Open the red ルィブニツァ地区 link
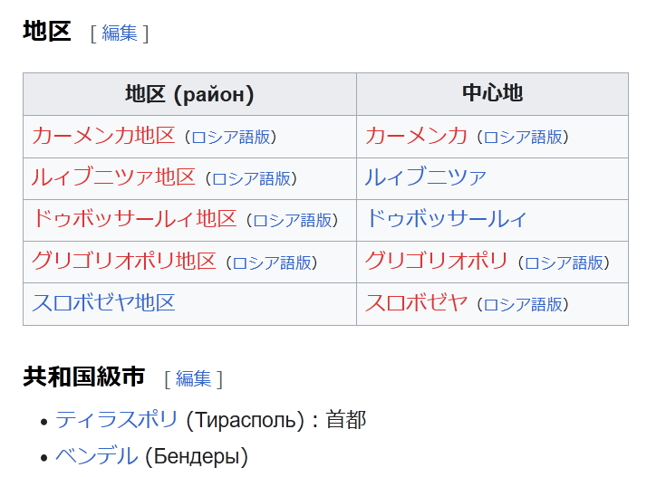Image resolution: width=647 pixels, height=477 pixels. tap(113, 177)
